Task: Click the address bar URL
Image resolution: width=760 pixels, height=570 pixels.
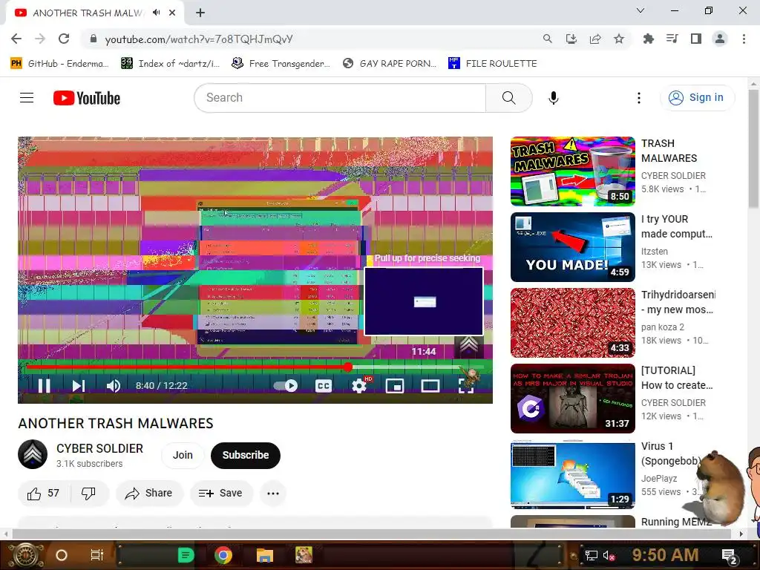Action: (x=199, y=39)
